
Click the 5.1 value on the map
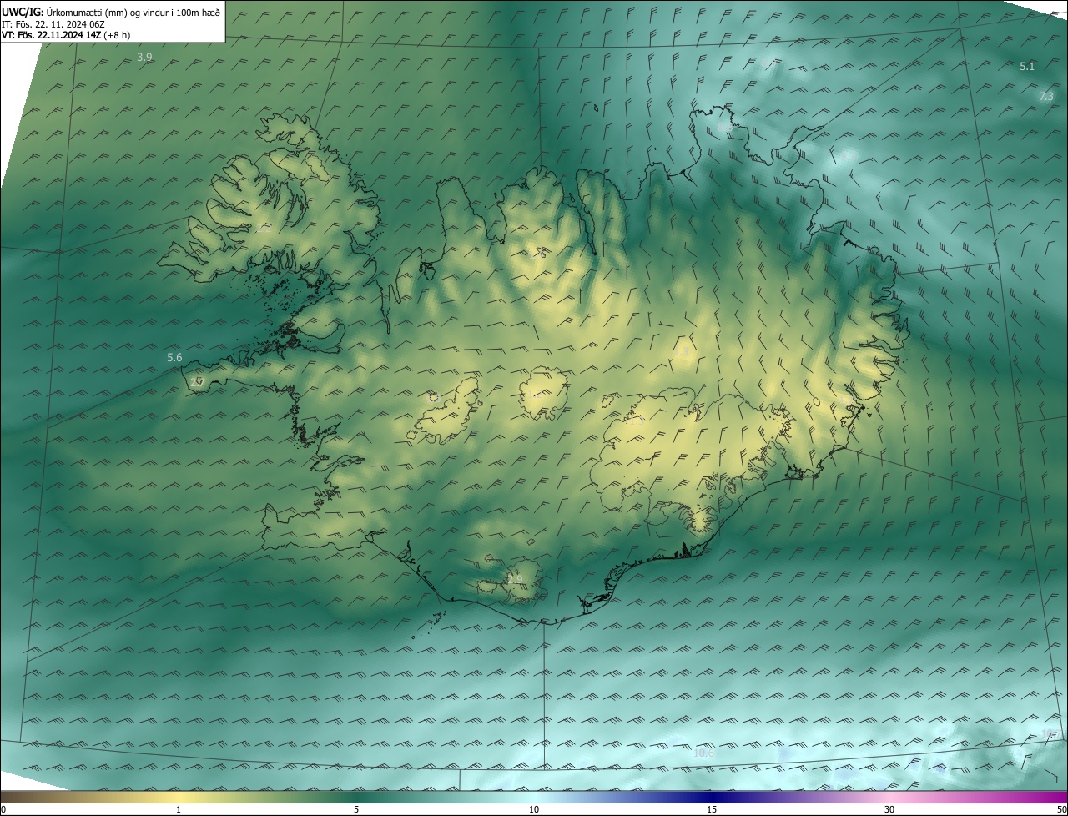(x=1027, y=66)
